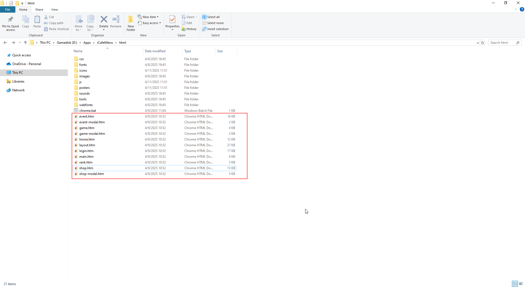
Task: Click Invert selection button
Action: pyautogui.click(x=215, y=29)
